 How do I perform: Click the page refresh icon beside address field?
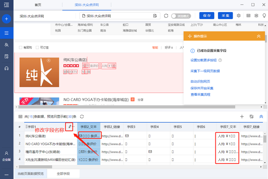tap(166, 16)
